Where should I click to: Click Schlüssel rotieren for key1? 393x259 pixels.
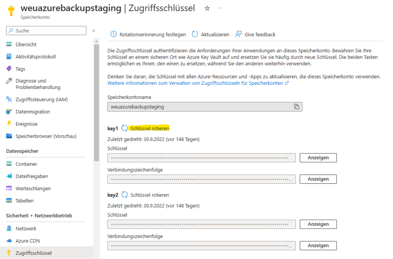[150, 129]
